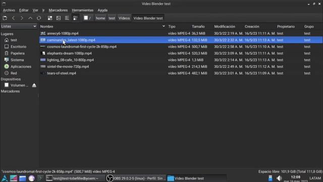Screen dimensions: 323x182
Task: Open Sistema in the sidebar
Action: point(17,60)
